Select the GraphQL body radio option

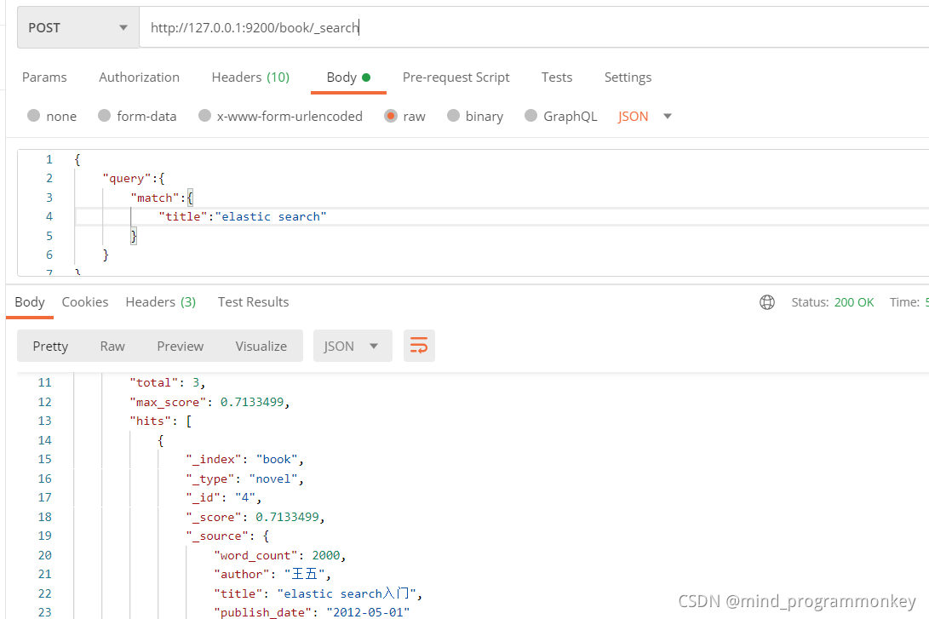coord(530,116)
